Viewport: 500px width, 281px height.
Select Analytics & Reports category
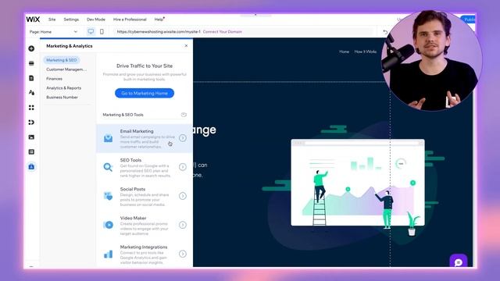coord(64,87)
